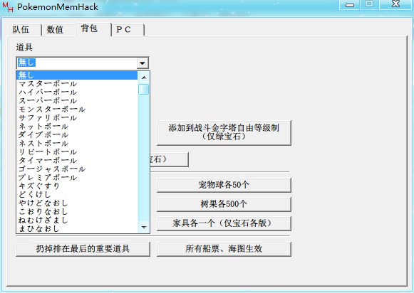Click the 树果各500个 button
The width and height of the screenshot is (414, 293).
[x=224, y=204]
